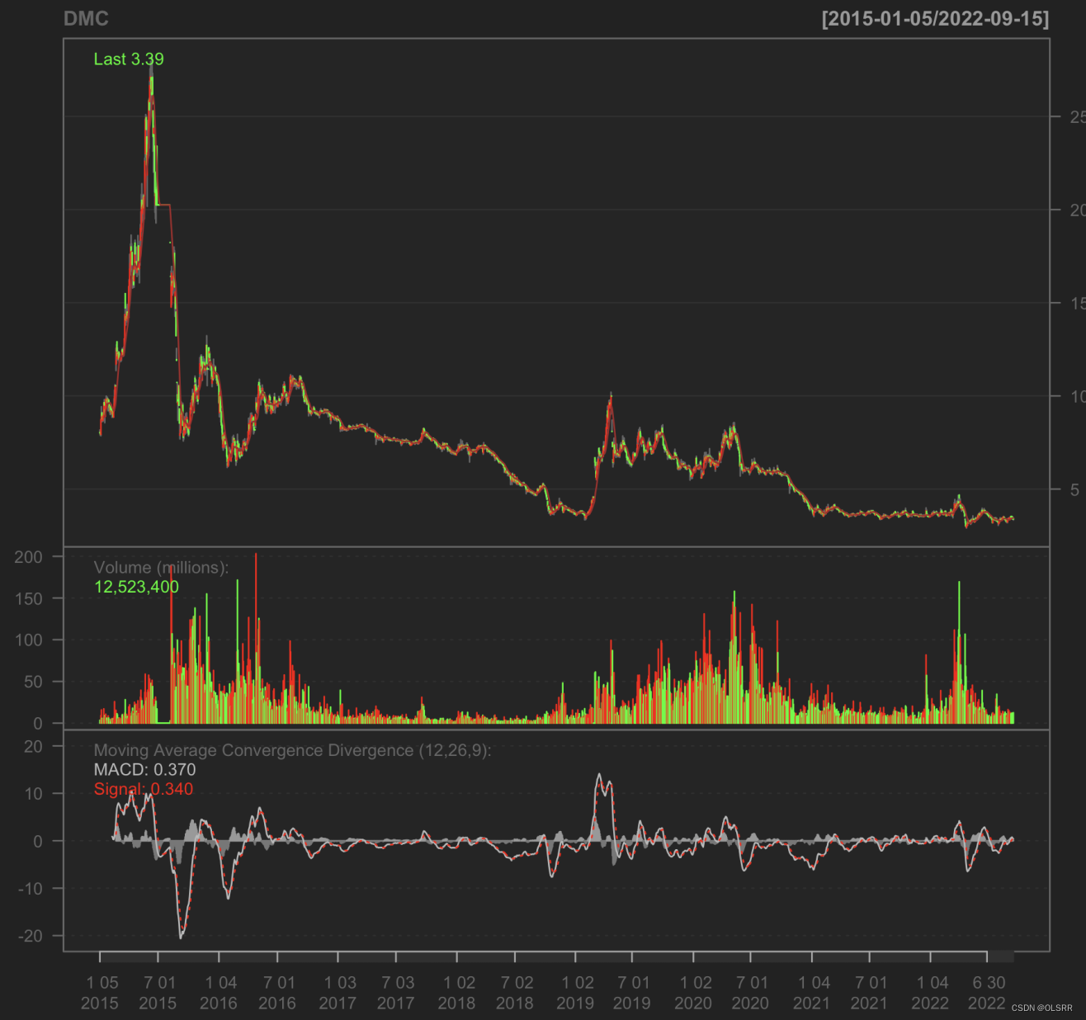Image resolution: width=1086 pixels, height=1020 pixels.
Task: Click the DMC chart title
Action: tap(86, 19)
